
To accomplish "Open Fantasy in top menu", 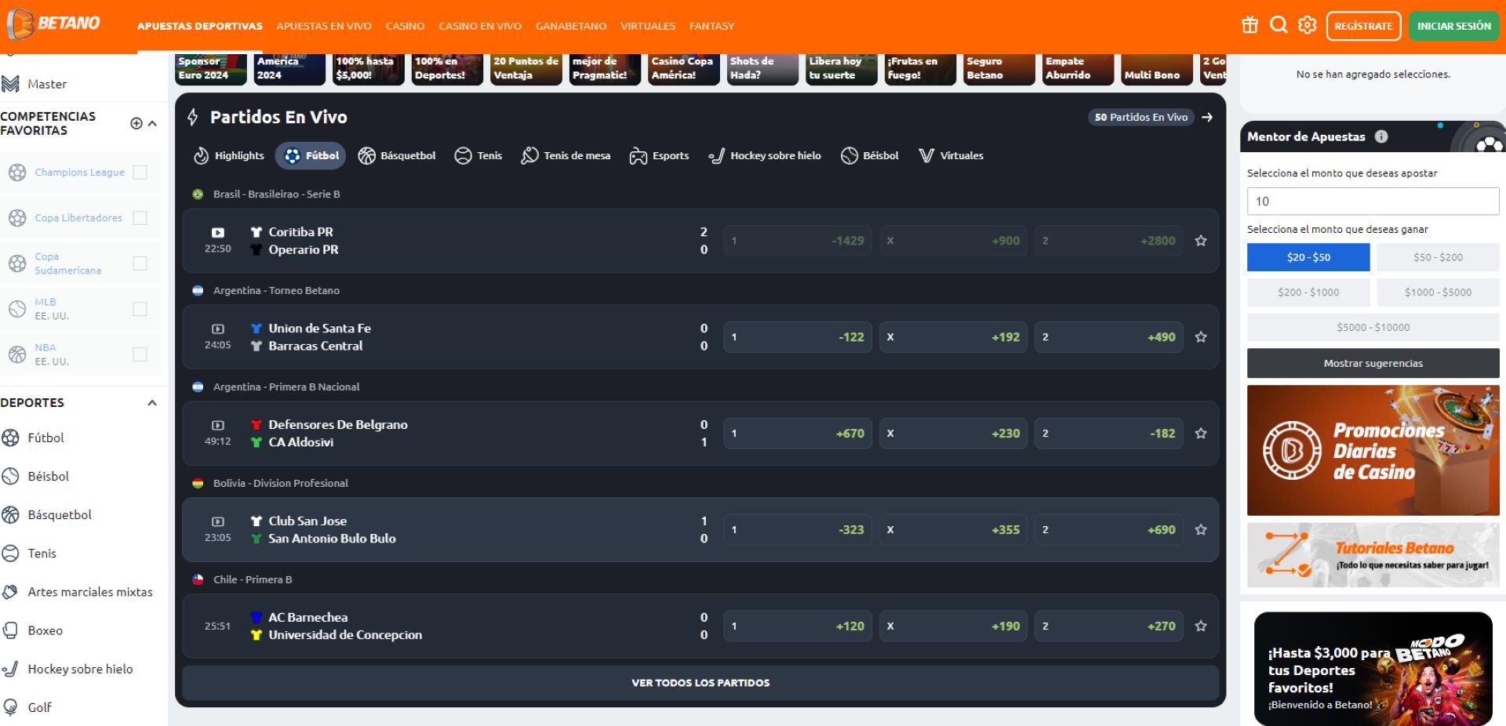I will coord(712,26).
